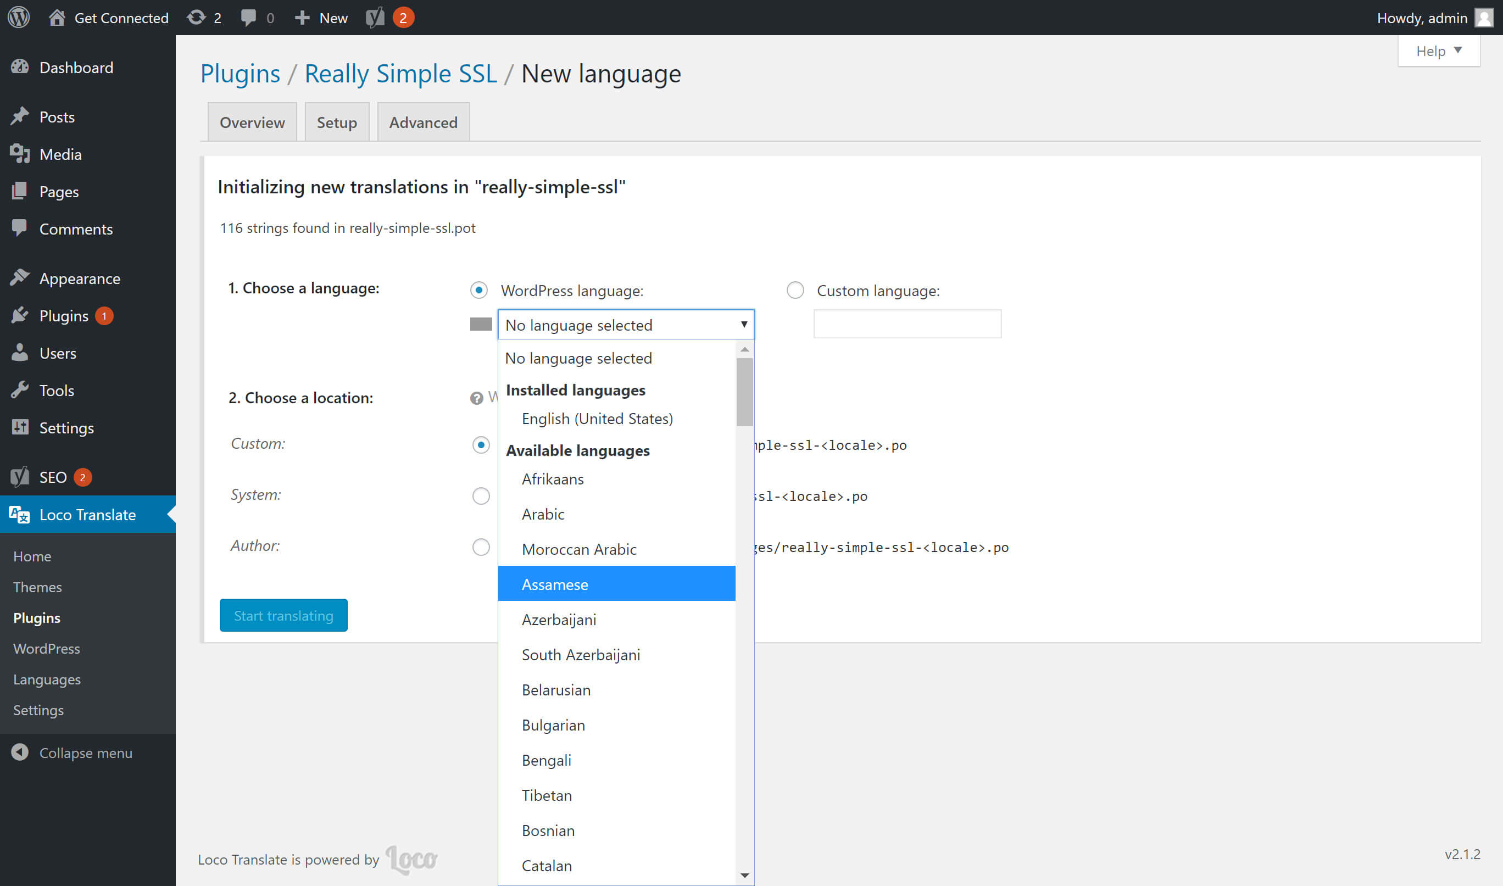Click the grey language flag placeholder

click(481, 324)
